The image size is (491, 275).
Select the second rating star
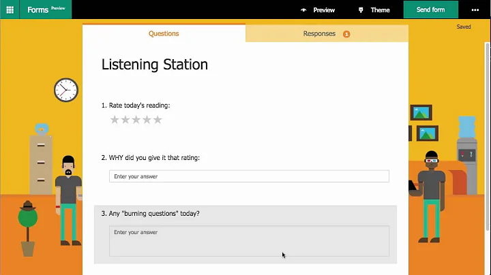[125, 120]
